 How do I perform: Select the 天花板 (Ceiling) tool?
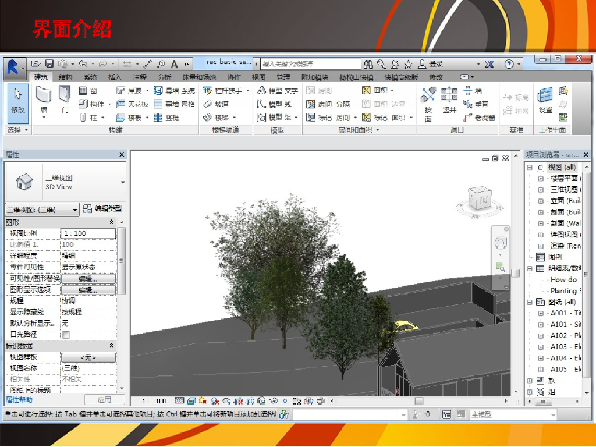pyautogui.click(x=132, y=104)
